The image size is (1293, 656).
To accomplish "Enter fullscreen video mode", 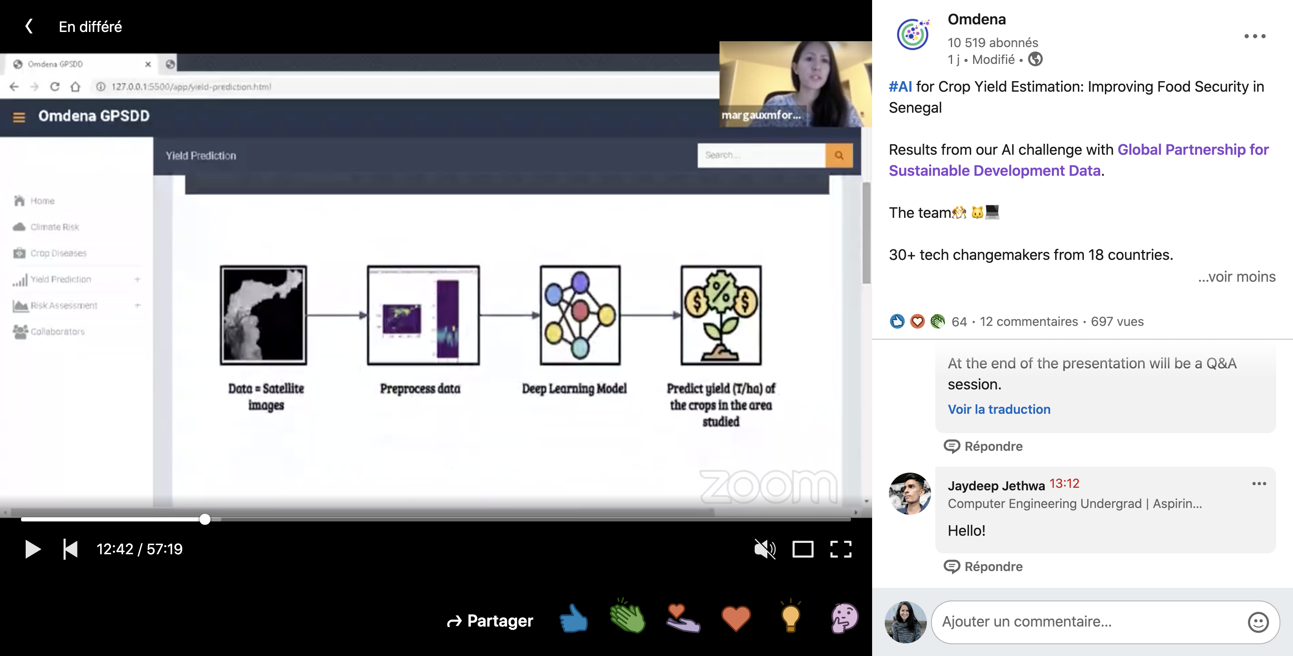I will [840, 549].
